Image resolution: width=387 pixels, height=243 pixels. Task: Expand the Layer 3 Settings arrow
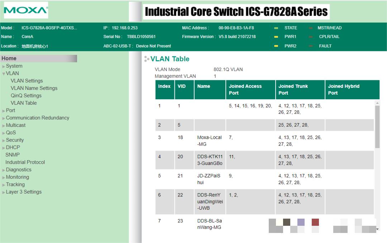(4, 192)
